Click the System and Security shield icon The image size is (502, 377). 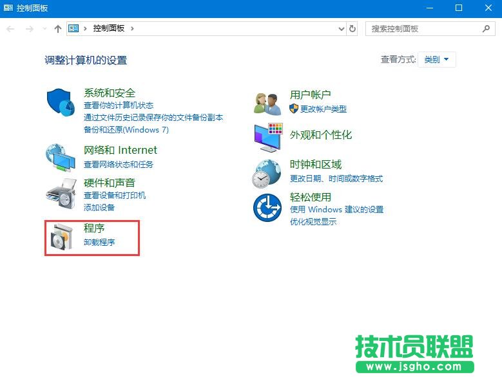[62, 104]
